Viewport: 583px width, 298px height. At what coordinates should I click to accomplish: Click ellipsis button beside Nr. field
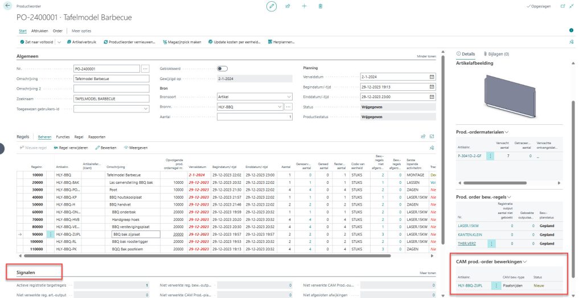[x=145, y=68]
